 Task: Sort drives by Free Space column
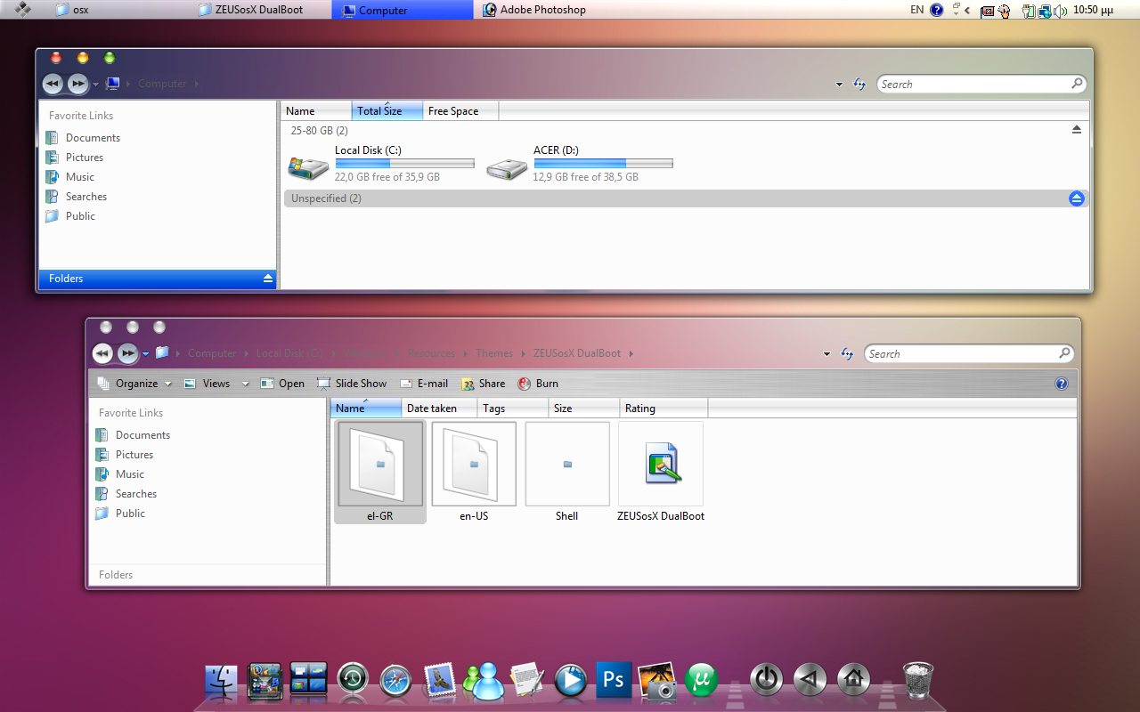coord(460,111)
